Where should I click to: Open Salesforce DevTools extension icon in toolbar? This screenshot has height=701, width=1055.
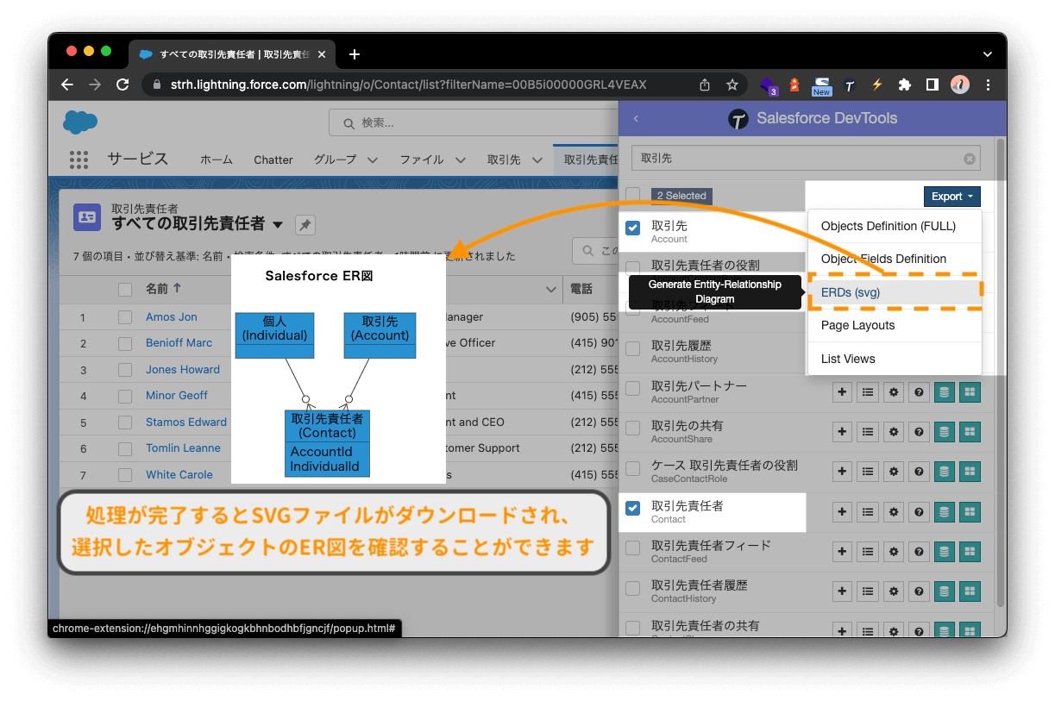[x=849, y=85]
